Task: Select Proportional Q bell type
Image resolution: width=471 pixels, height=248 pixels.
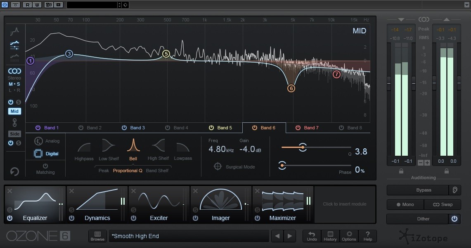Action: tap(128, 171)
